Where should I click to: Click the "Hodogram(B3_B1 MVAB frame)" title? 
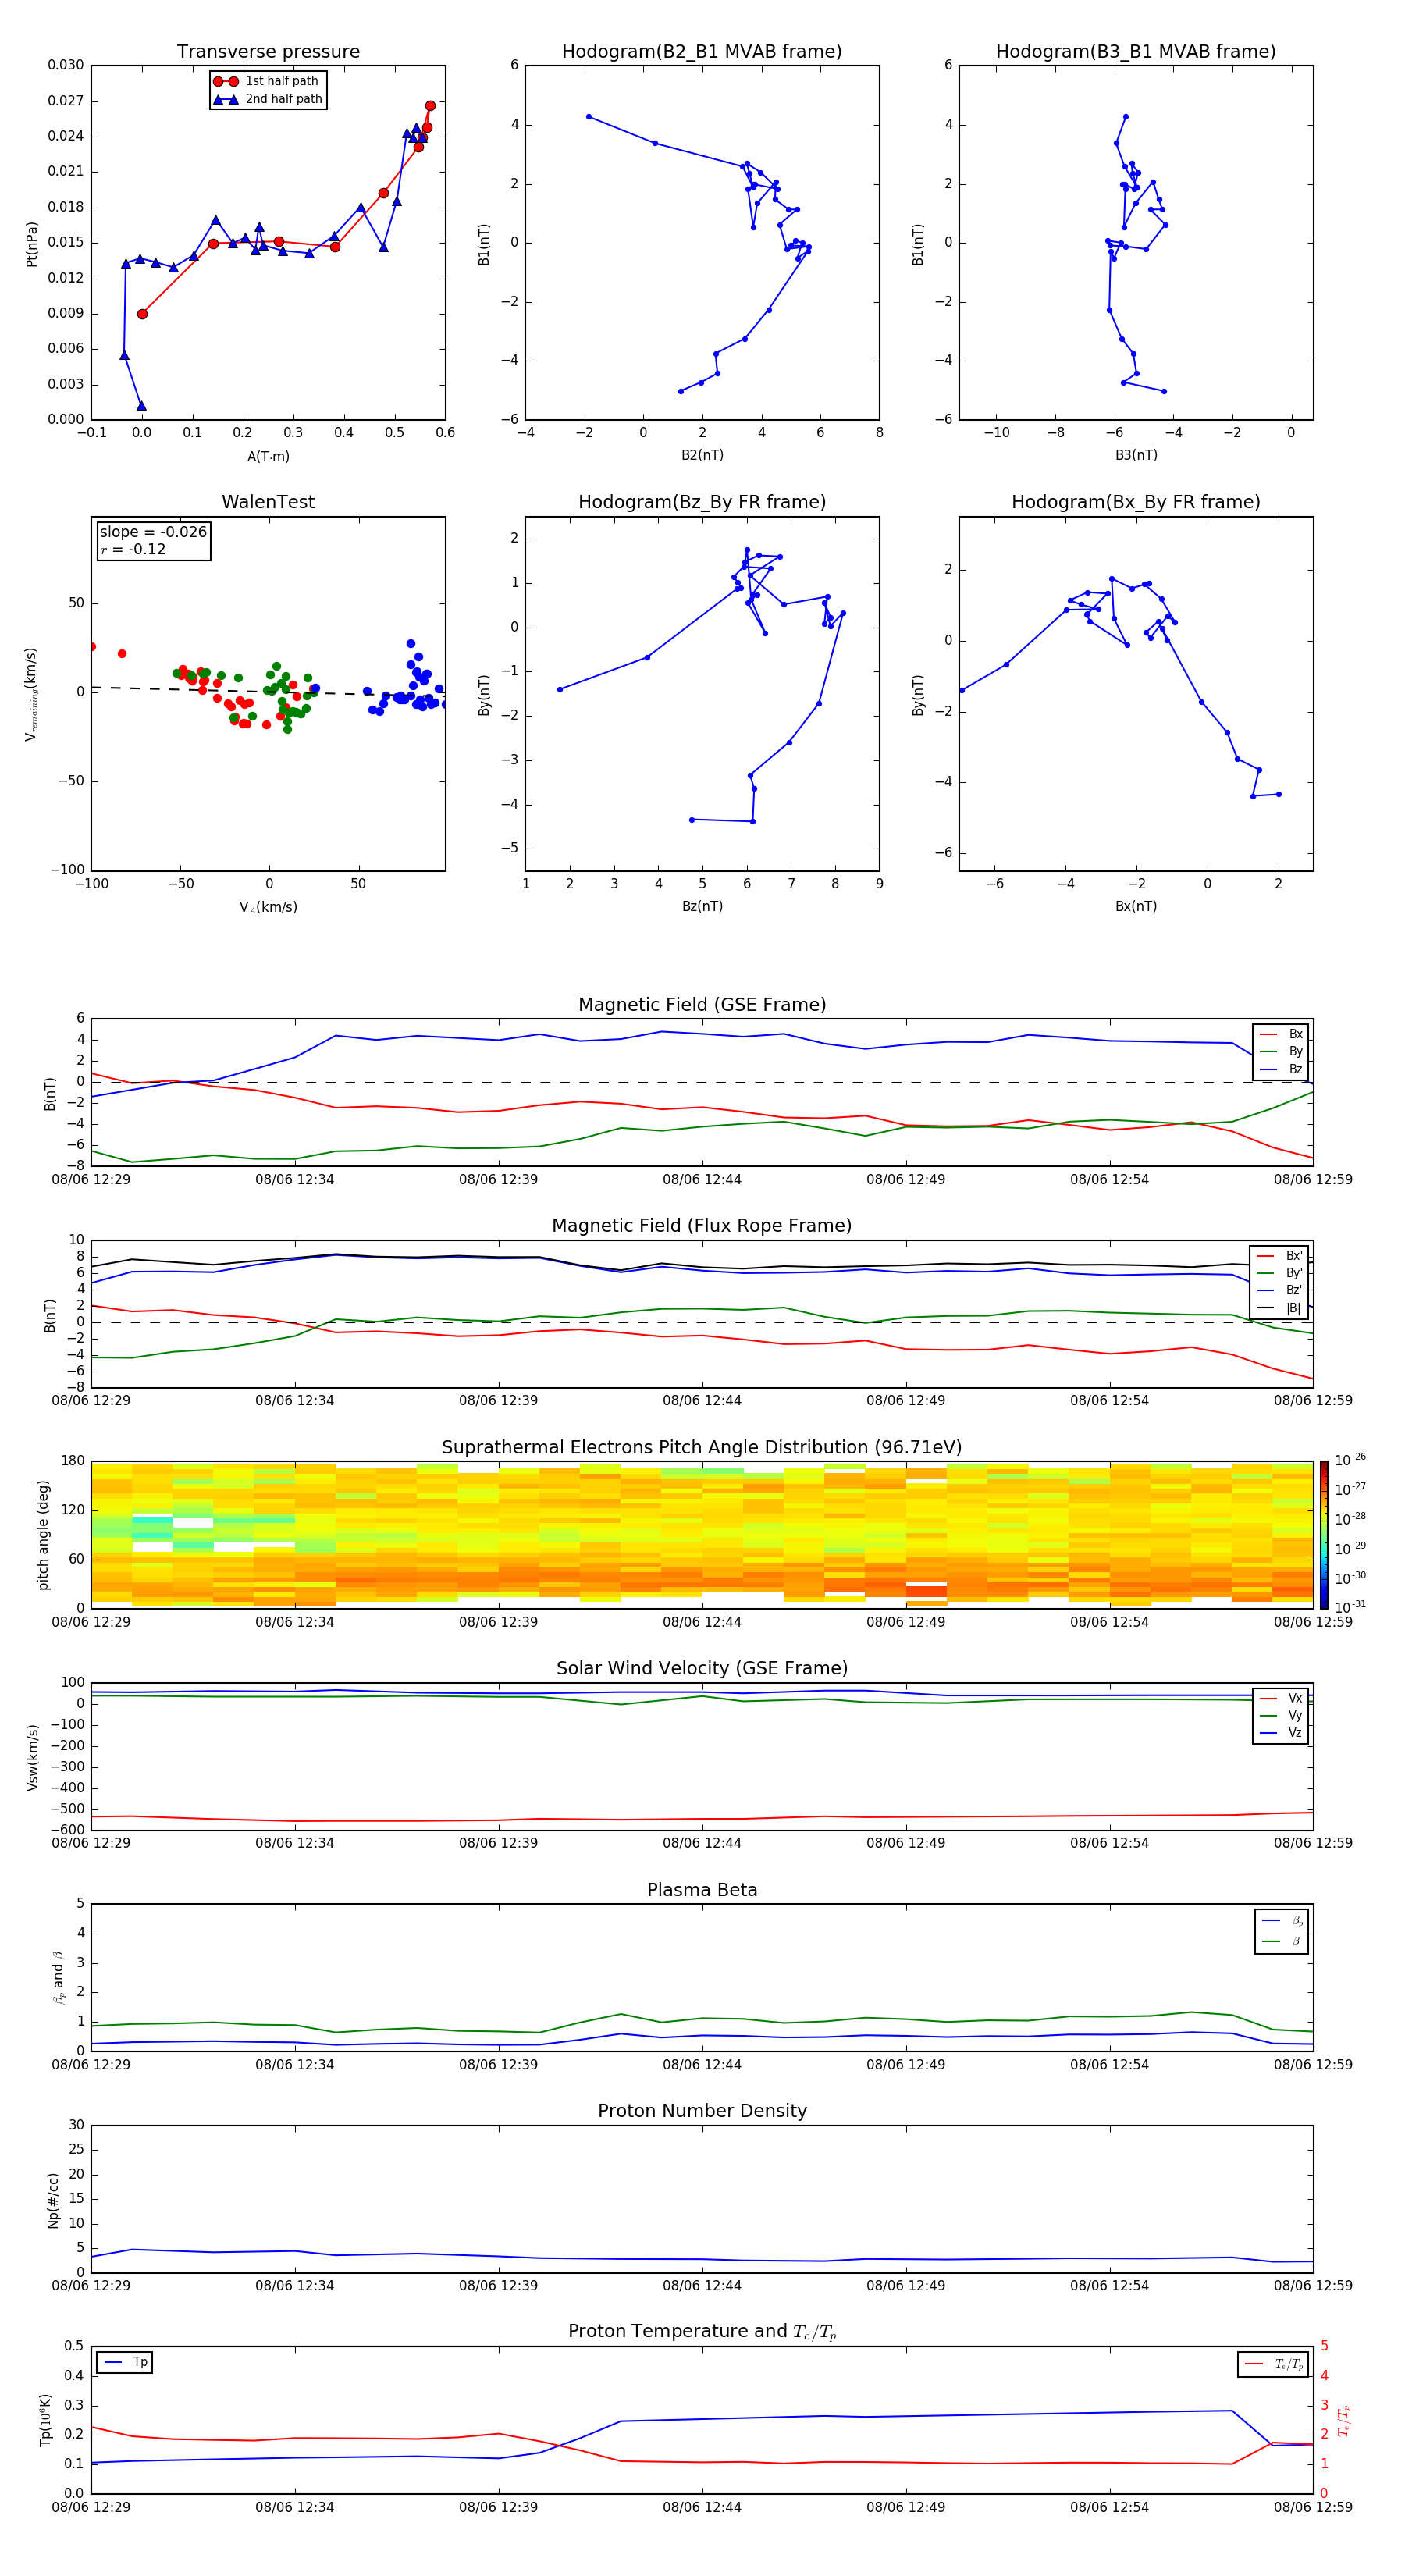pyautogui.click(x=1136, y=52)
